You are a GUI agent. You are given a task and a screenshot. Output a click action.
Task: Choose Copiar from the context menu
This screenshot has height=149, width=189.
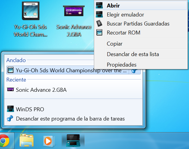[x=141, y=44]
